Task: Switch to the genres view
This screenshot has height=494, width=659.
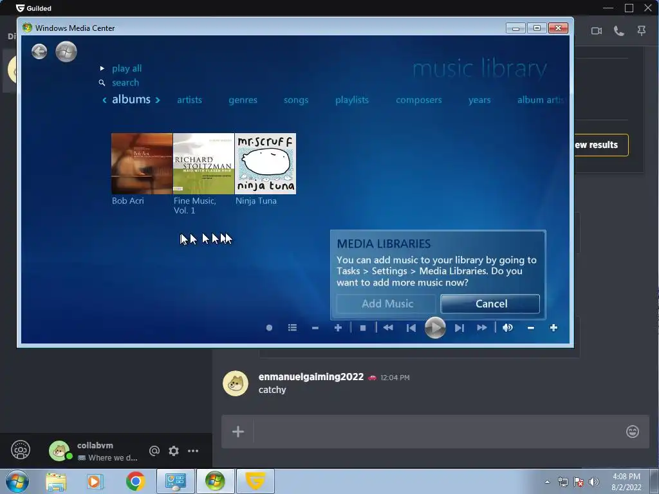Action: (x=243, y=100)
